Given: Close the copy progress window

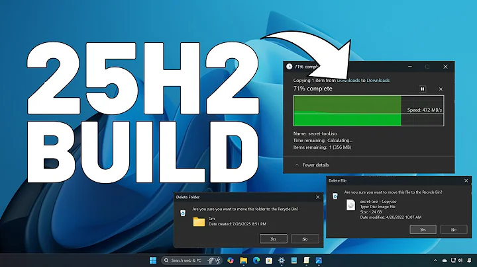Looking at the screenshot, I should (445, 67).
